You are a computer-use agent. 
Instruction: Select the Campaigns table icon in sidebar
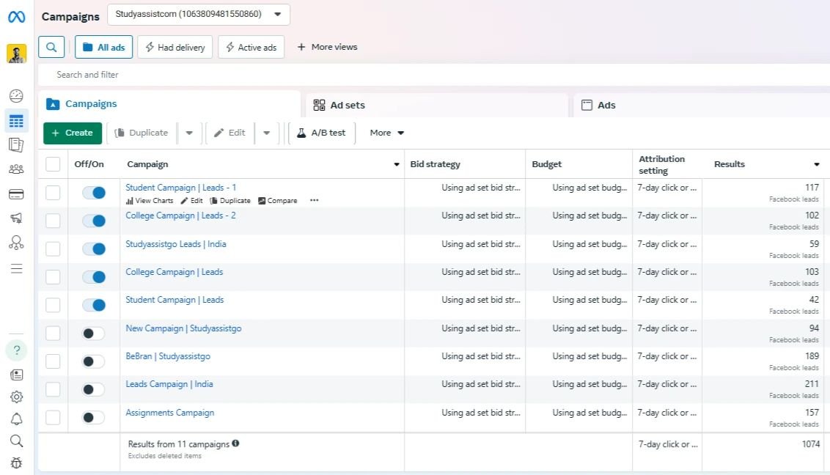tap(16, 121)
